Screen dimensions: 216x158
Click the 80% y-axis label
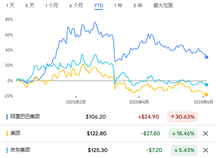(x=9, y=20)
